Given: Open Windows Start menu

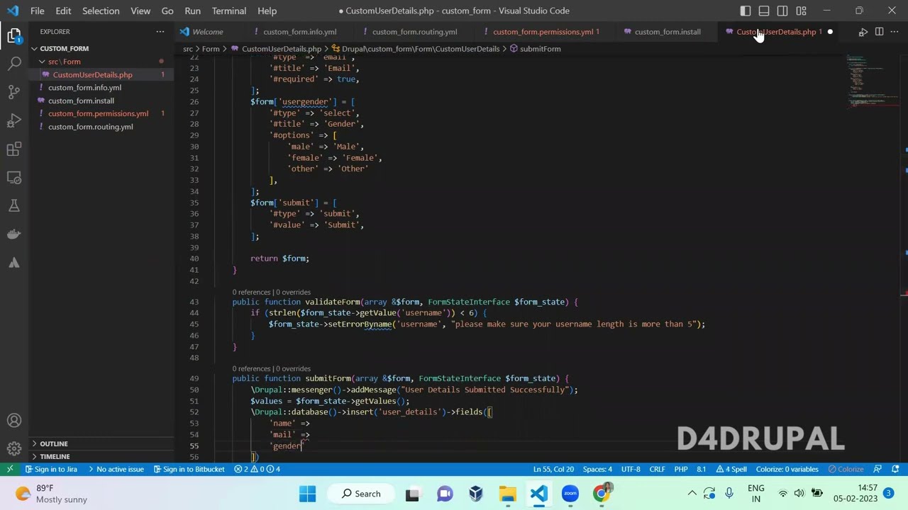Looking at the screenshot, I should pyautogui.click(x=307, y=494).
